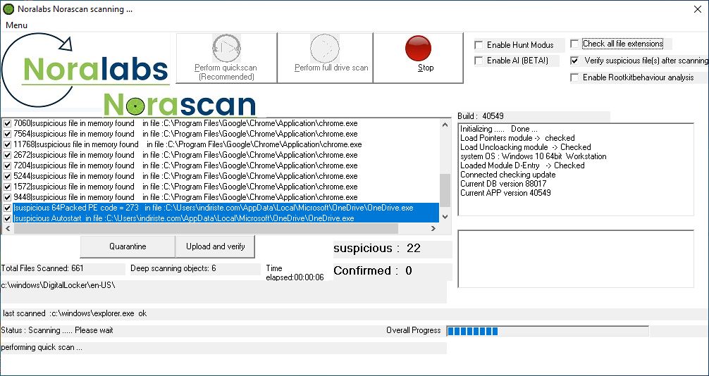Click the Quarantine button
Viewport: 709px width, 376px height.
pyautogui.click(x=128, y=246)
